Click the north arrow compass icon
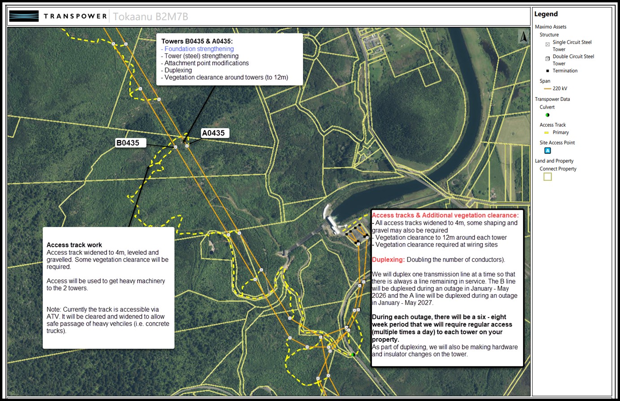The height and width of the screenshot is (401, 620). pyautogui.click(x=523, y=37)
